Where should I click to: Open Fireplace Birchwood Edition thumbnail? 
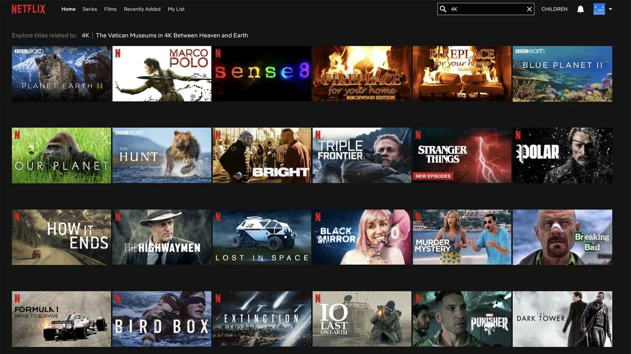click(x=362, y=74)
